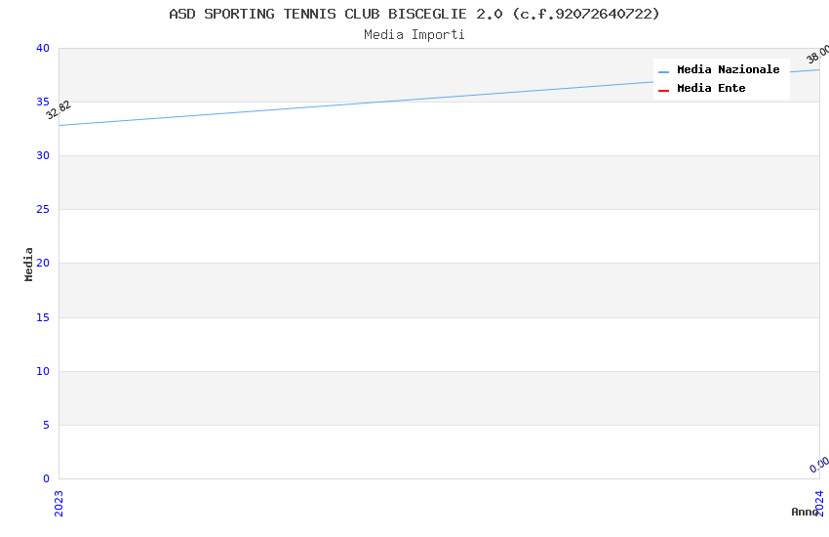The height and width of the screenshot is (537, 829).
Task: Click the y-axis value 15
Action: [43, 317]
